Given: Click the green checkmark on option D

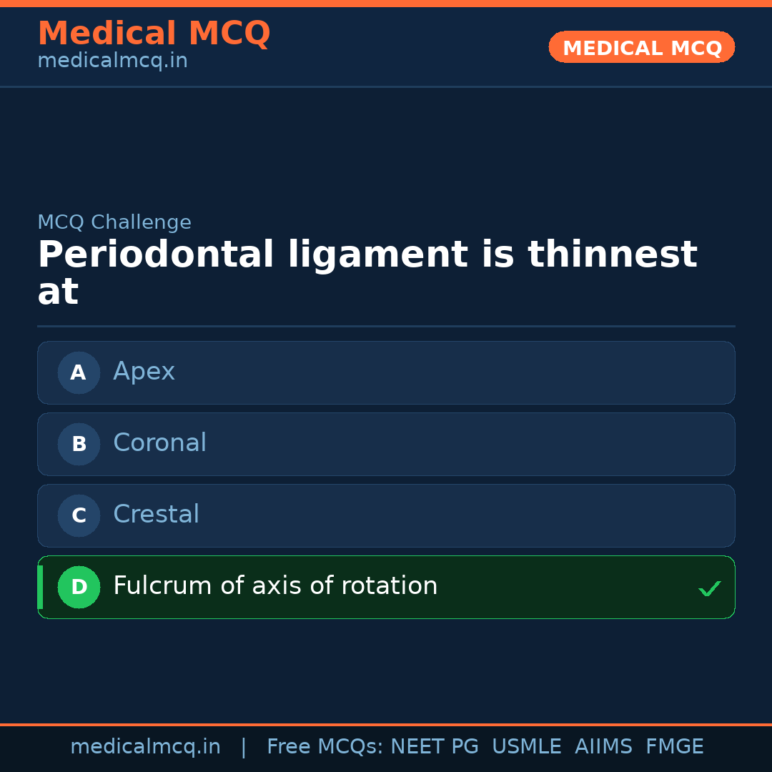Looking at the screenshot, I should [710, 588].
